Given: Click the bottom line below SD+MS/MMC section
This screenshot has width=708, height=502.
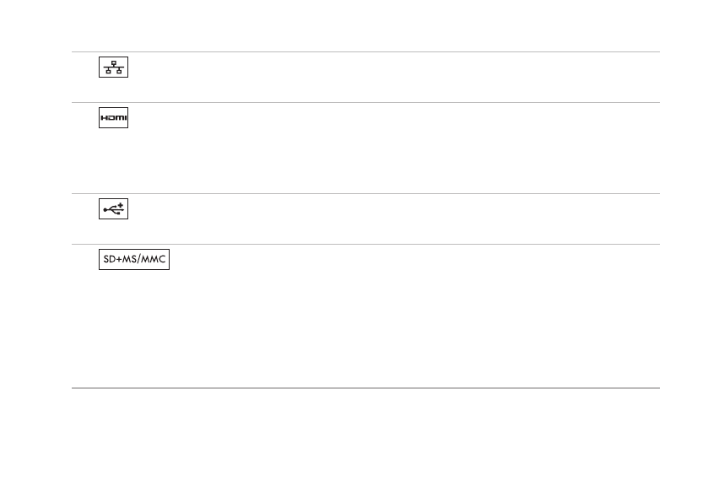Looking at the screenshot, I should pos(365,388).
